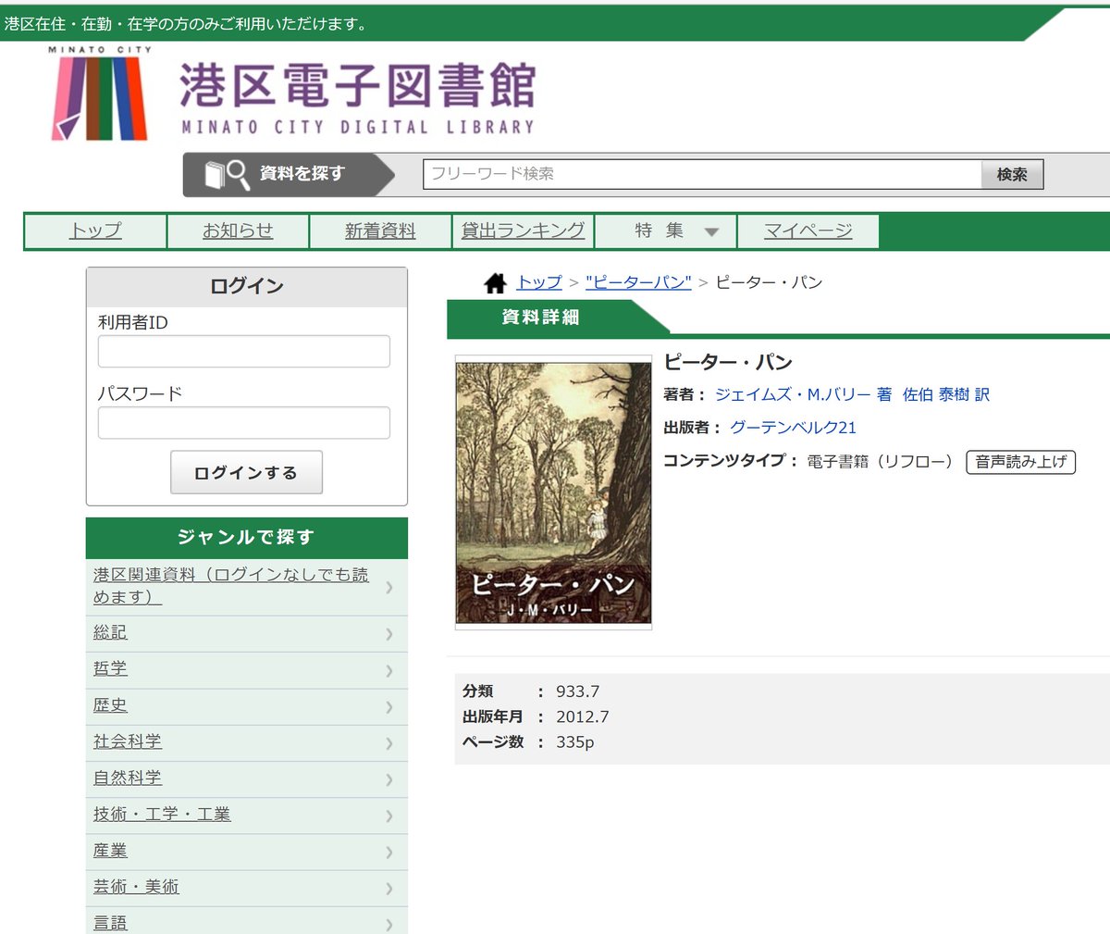
Task: Click the Minato City library logo
Action: pyautogui.click(x=100, y=93)
